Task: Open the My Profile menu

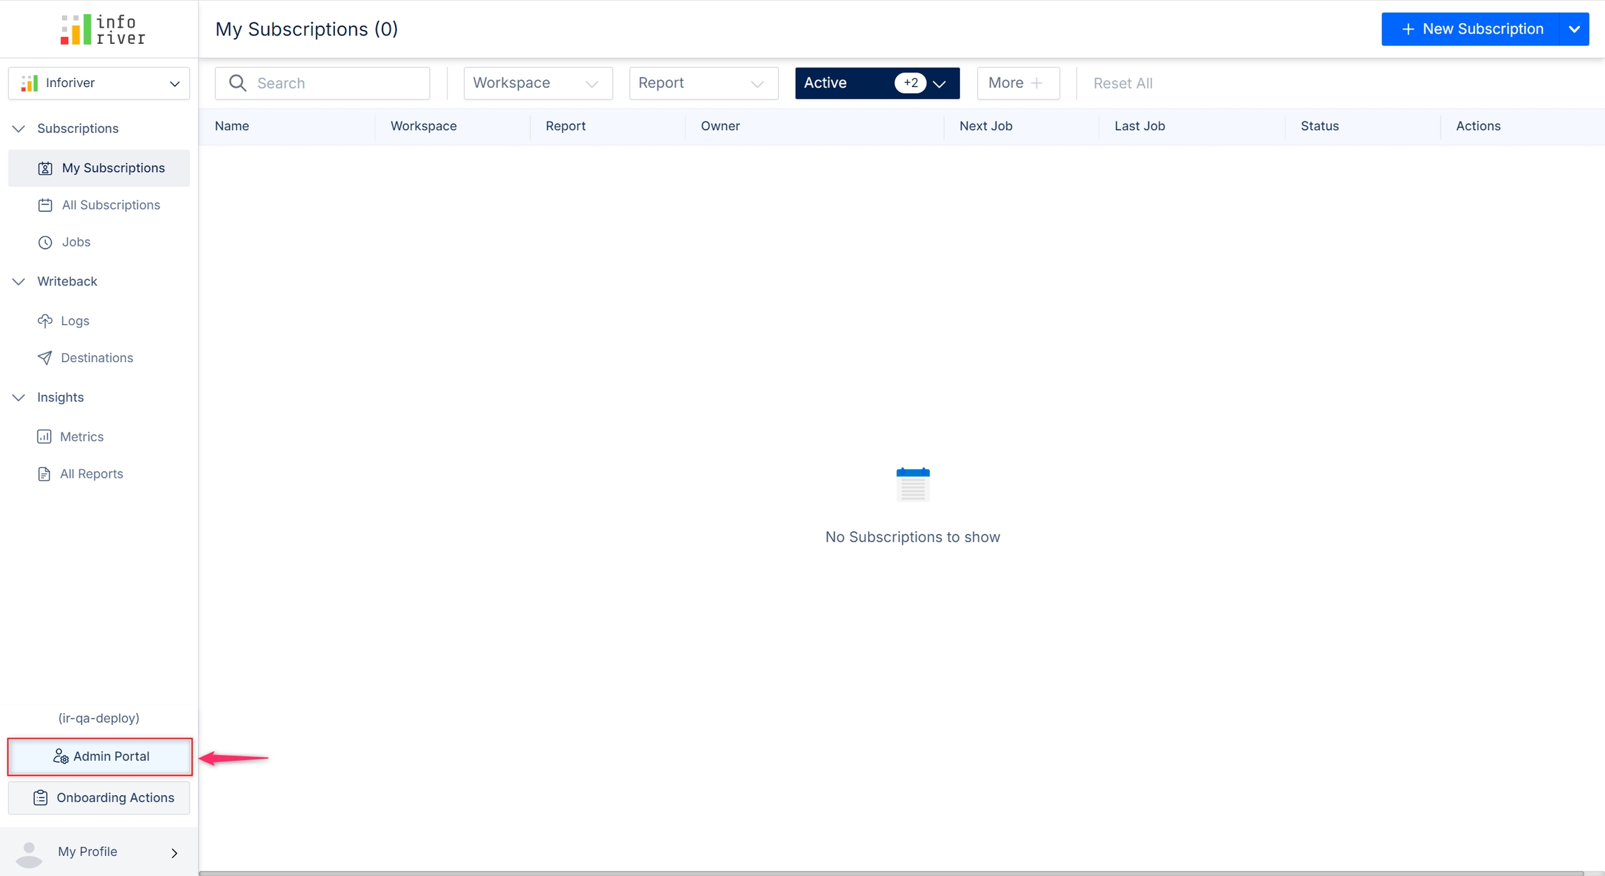Action: coord(99,852)
